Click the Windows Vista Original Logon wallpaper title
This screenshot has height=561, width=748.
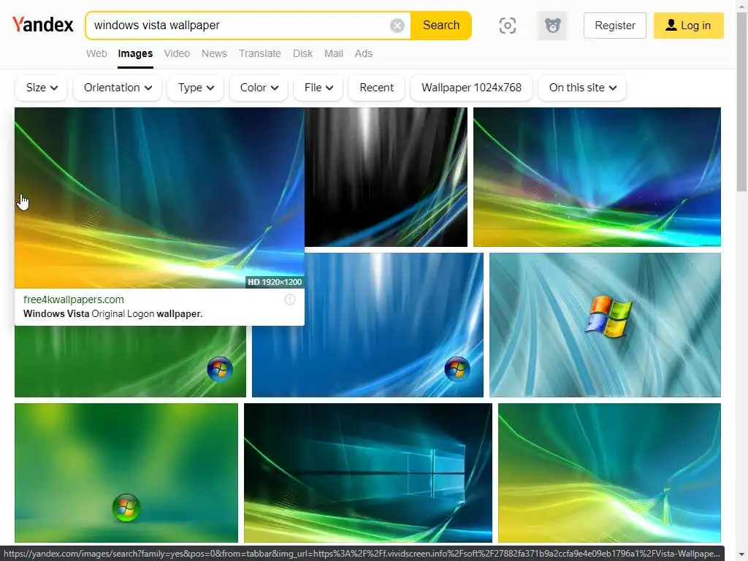click(113, 314)
